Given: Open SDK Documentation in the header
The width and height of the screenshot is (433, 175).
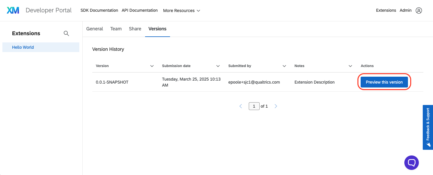Looking at the screenshot, I should click(99, 10).
